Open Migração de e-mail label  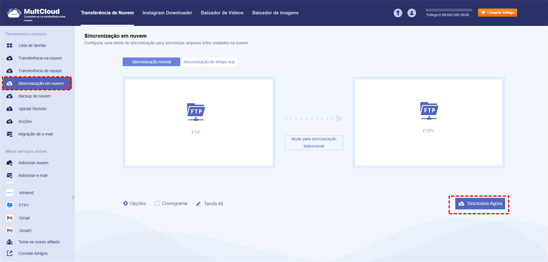click(36, 134)
